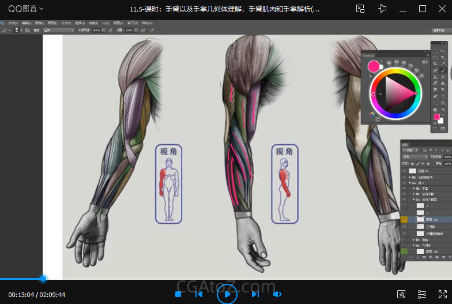Image resolution: width=452 pixels, height=304 pixels.
Task: Pin the player window on top
Action: 382,9
